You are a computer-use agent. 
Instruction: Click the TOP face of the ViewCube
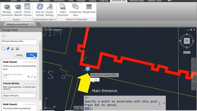187,41
